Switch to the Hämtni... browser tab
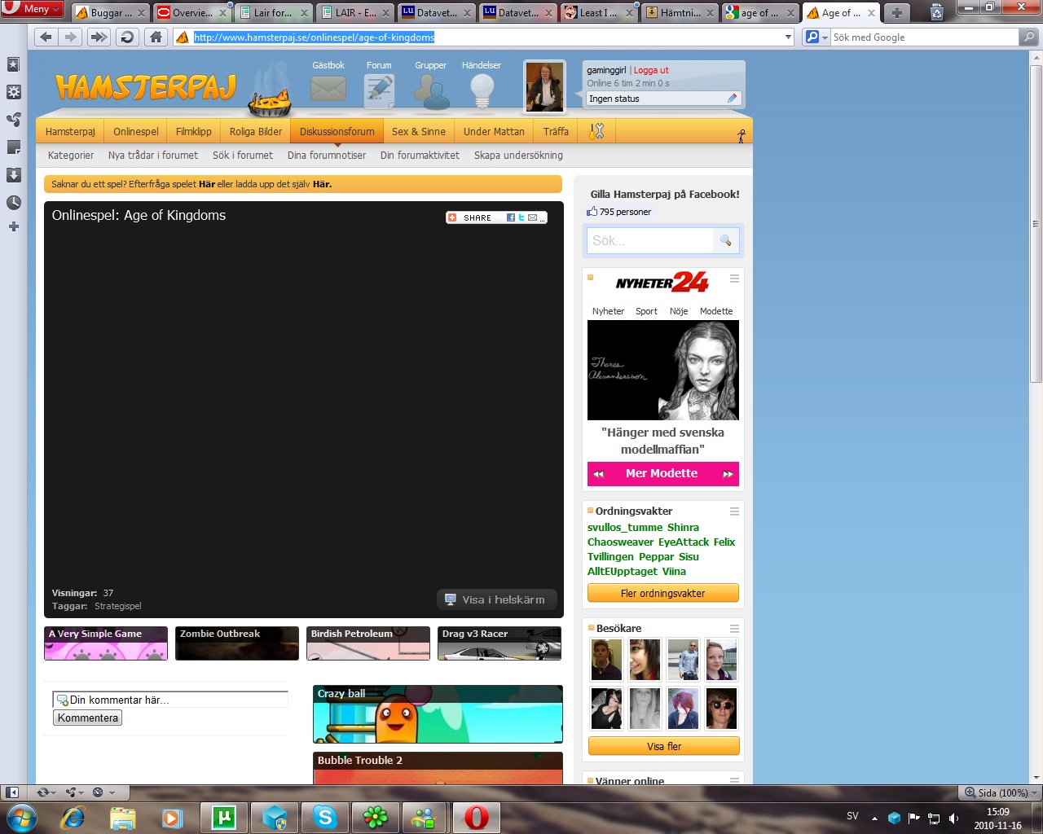 pos(680,13)
